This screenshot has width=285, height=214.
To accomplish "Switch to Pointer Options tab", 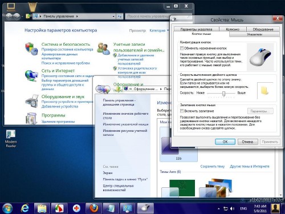I will 196,29.
